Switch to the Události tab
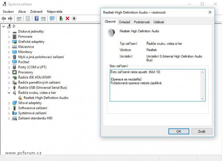Viewport: 222px width, 161px height. coord(159,22)
